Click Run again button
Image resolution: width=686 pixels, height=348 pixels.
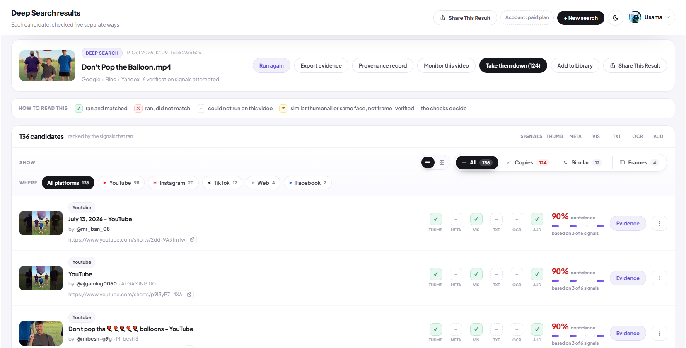click(x=271, y=65)
